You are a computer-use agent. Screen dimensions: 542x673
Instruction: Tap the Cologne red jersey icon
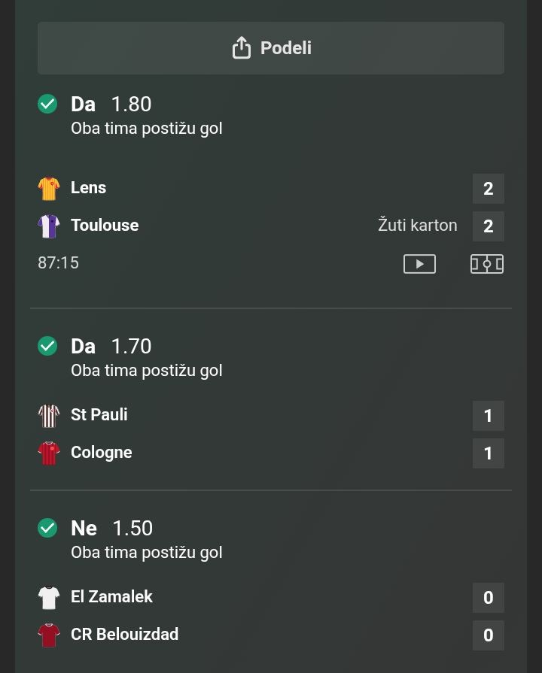(49, 453)
